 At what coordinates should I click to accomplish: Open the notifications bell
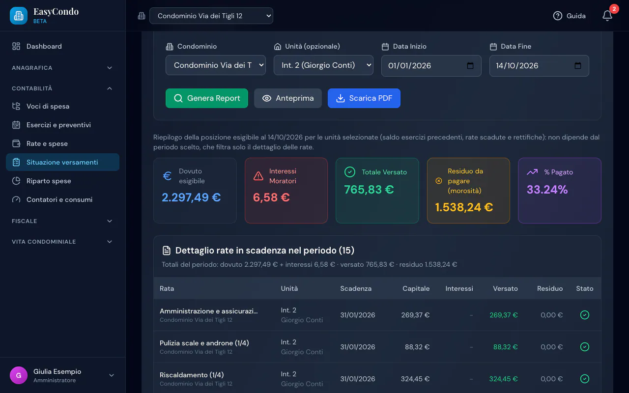(x=607, y=16)
